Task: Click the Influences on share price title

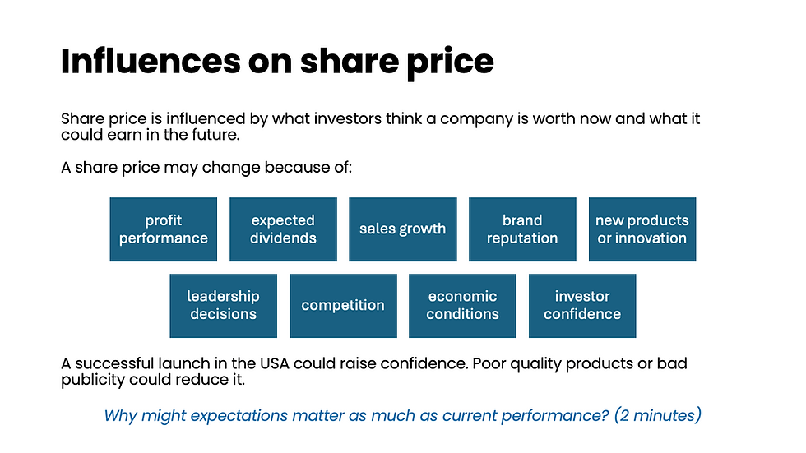Action: point(277,62)
